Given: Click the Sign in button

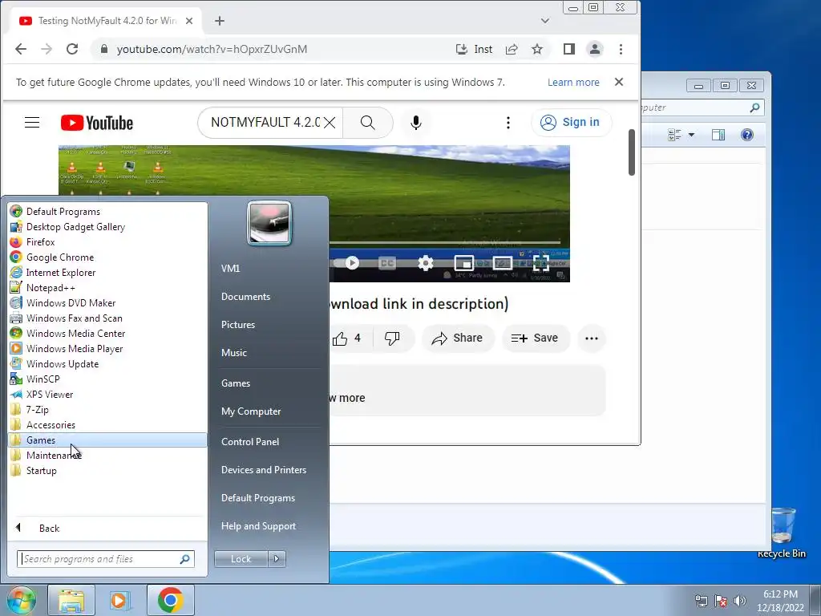Looking at the screenshot, I should [570, 122].
